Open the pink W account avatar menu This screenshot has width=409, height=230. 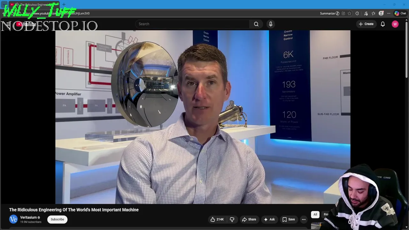tap(395, 24)
